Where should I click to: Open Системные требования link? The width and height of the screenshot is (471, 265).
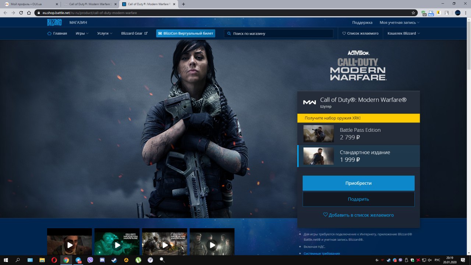[322, 254]
